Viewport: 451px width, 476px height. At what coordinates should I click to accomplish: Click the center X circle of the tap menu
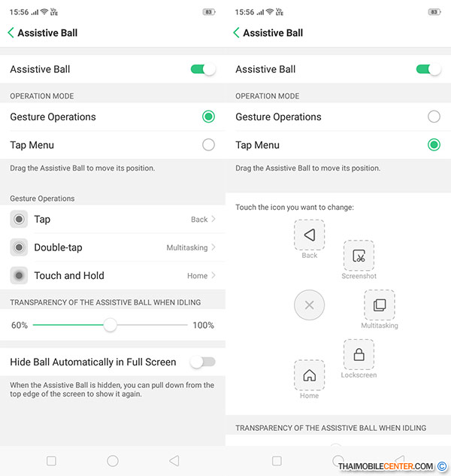[309, 305]
